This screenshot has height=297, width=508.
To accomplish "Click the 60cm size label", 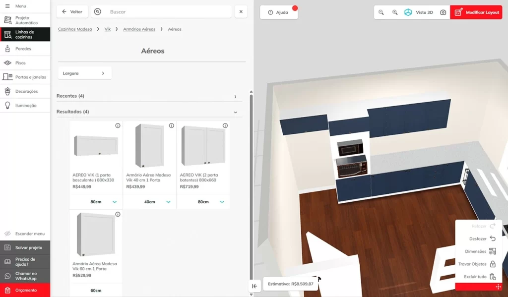I will coord(96,291).
